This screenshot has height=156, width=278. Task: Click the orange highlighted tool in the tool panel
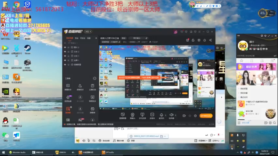[x=68, y=110]
